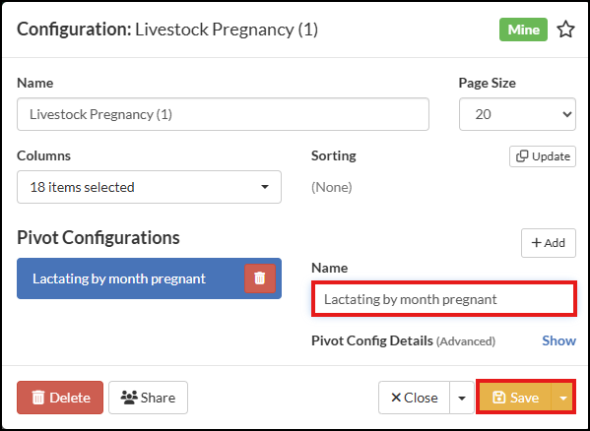The height and width of the screenshot is (431, 590).
Task: Open the Page Size dropdown
Action: (x=517, y=114)
